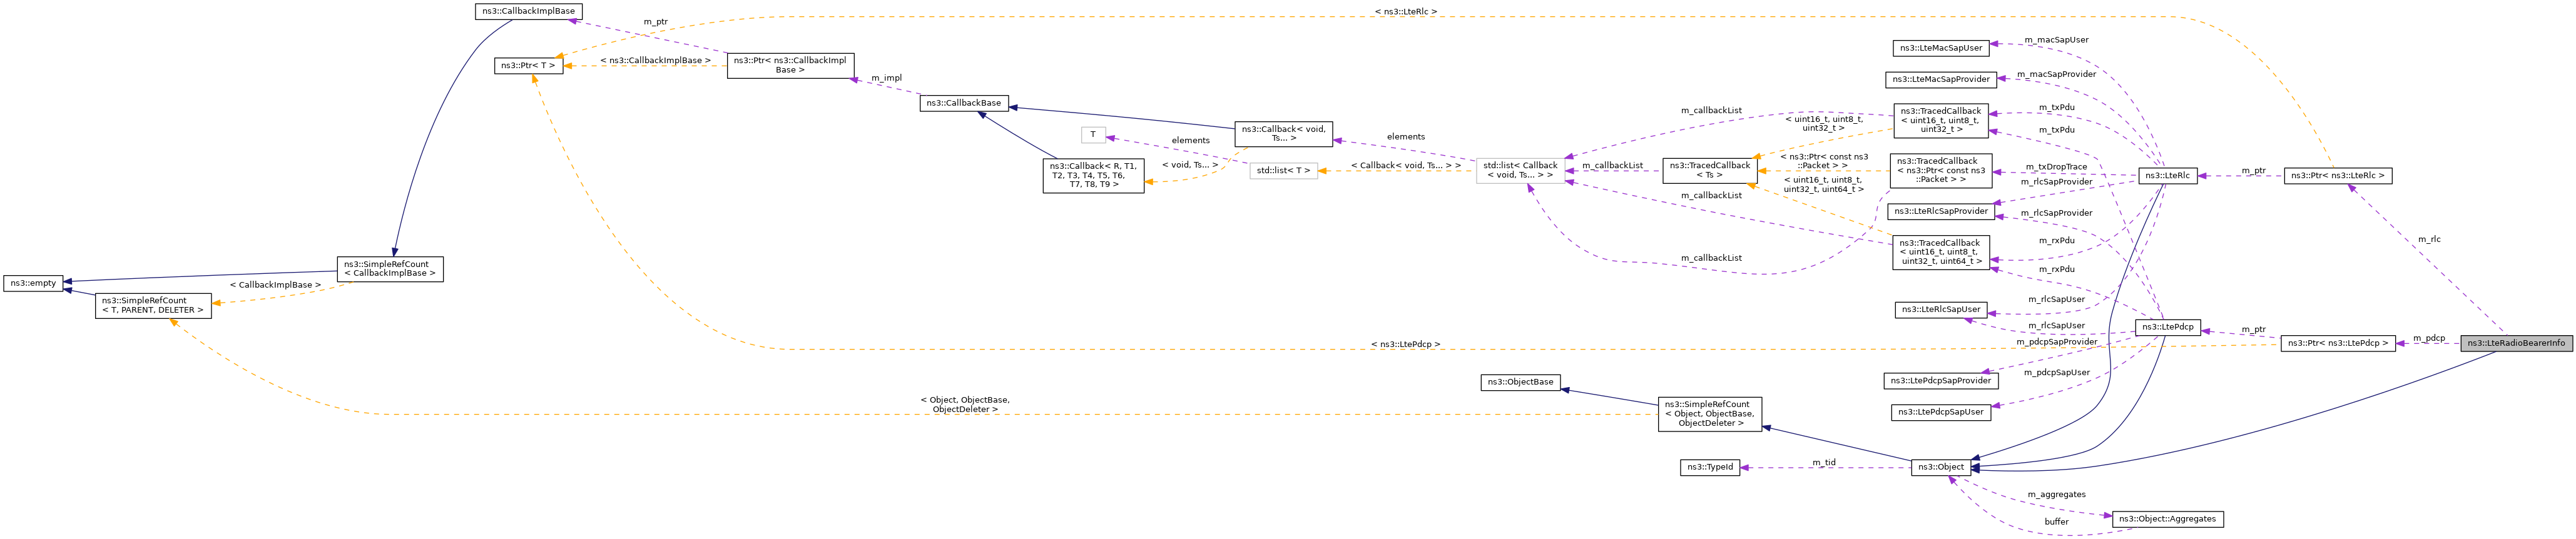Screen dimensions: 2576x539
Task: Click the m_aggregates edge label
Action: [x=2056, y=495]
